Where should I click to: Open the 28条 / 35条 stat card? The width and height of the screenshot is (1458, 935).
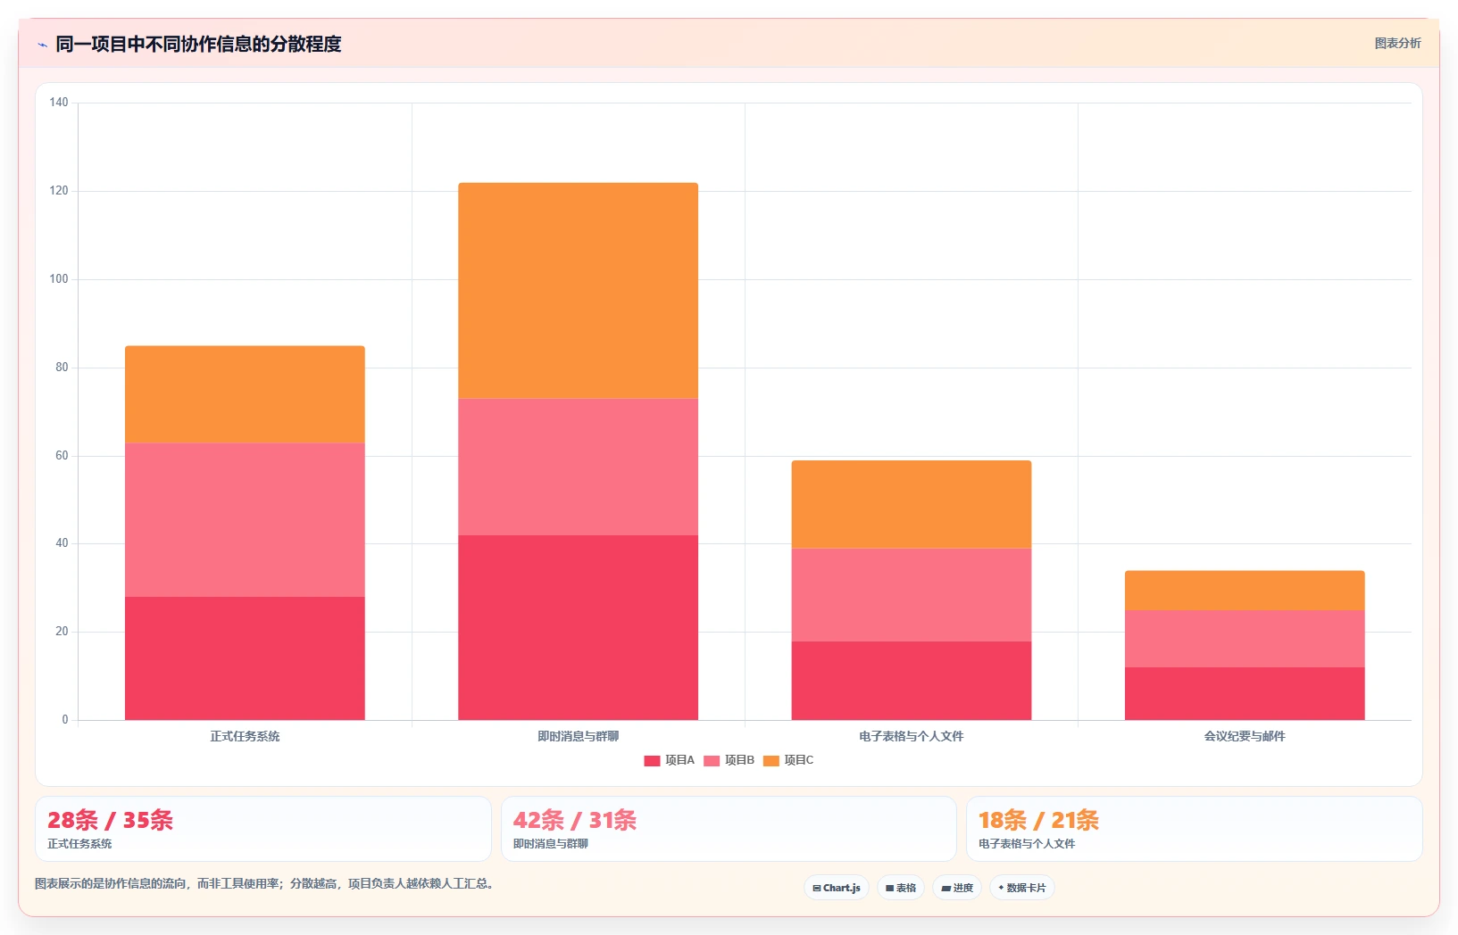[263, 829]
